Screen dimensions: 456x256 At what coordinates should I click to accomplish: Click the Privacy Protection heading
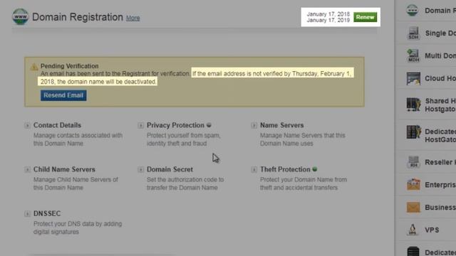(175, 125)
